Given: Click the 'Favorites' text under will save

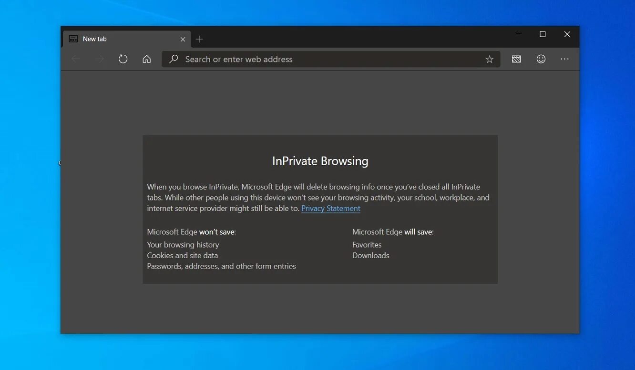Looking at the screenshot, I should (367, 245).
